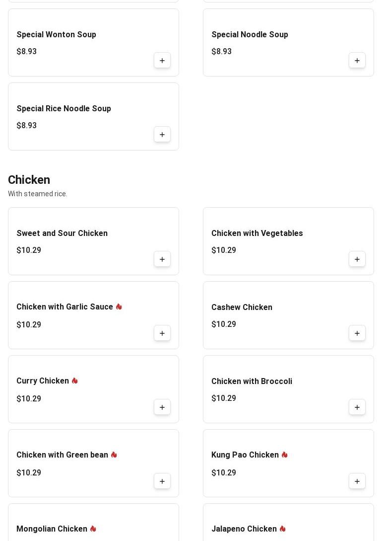Open Chicken with Broccoli title
Image resolution: width=382 pixels, height=541 pixels.
252,381
